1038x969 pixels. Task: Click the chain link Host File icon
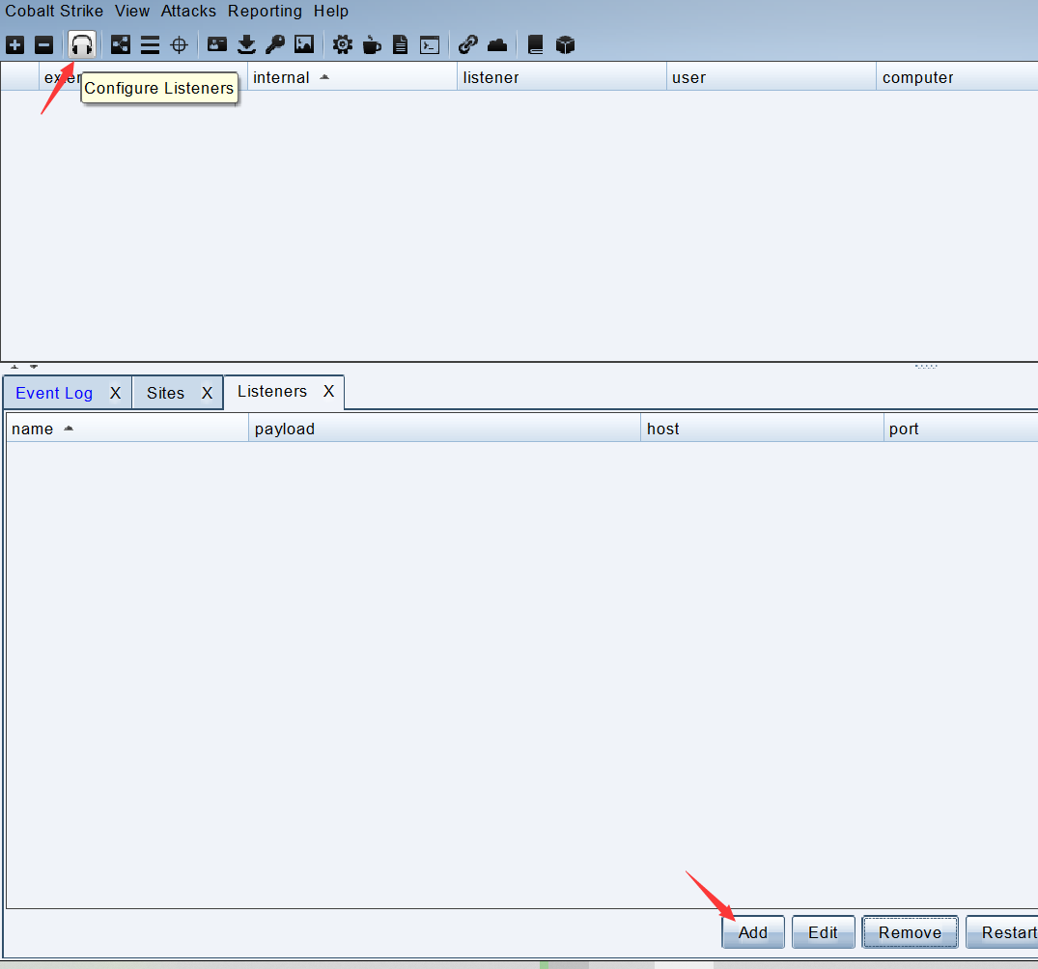click(x=468, y=45)
